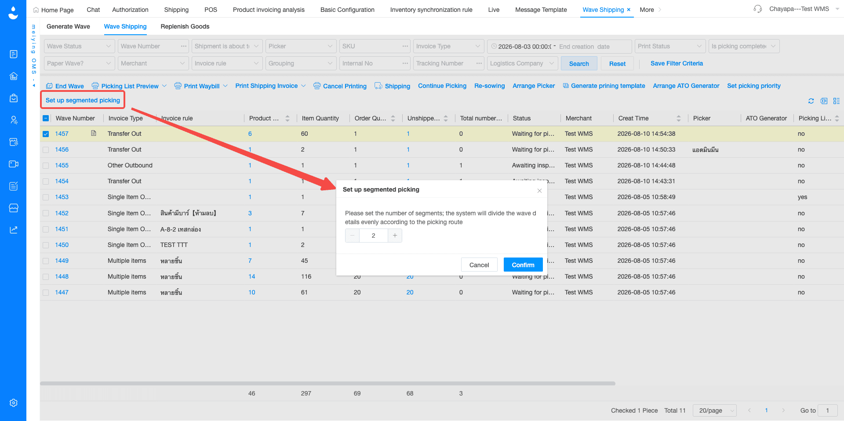Click the export table icon
Viewport: 844px width, 421px height.
tap(824, 101)
